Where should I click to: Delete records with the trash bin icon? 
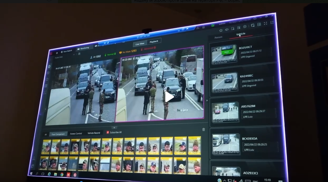coord(203,130)
